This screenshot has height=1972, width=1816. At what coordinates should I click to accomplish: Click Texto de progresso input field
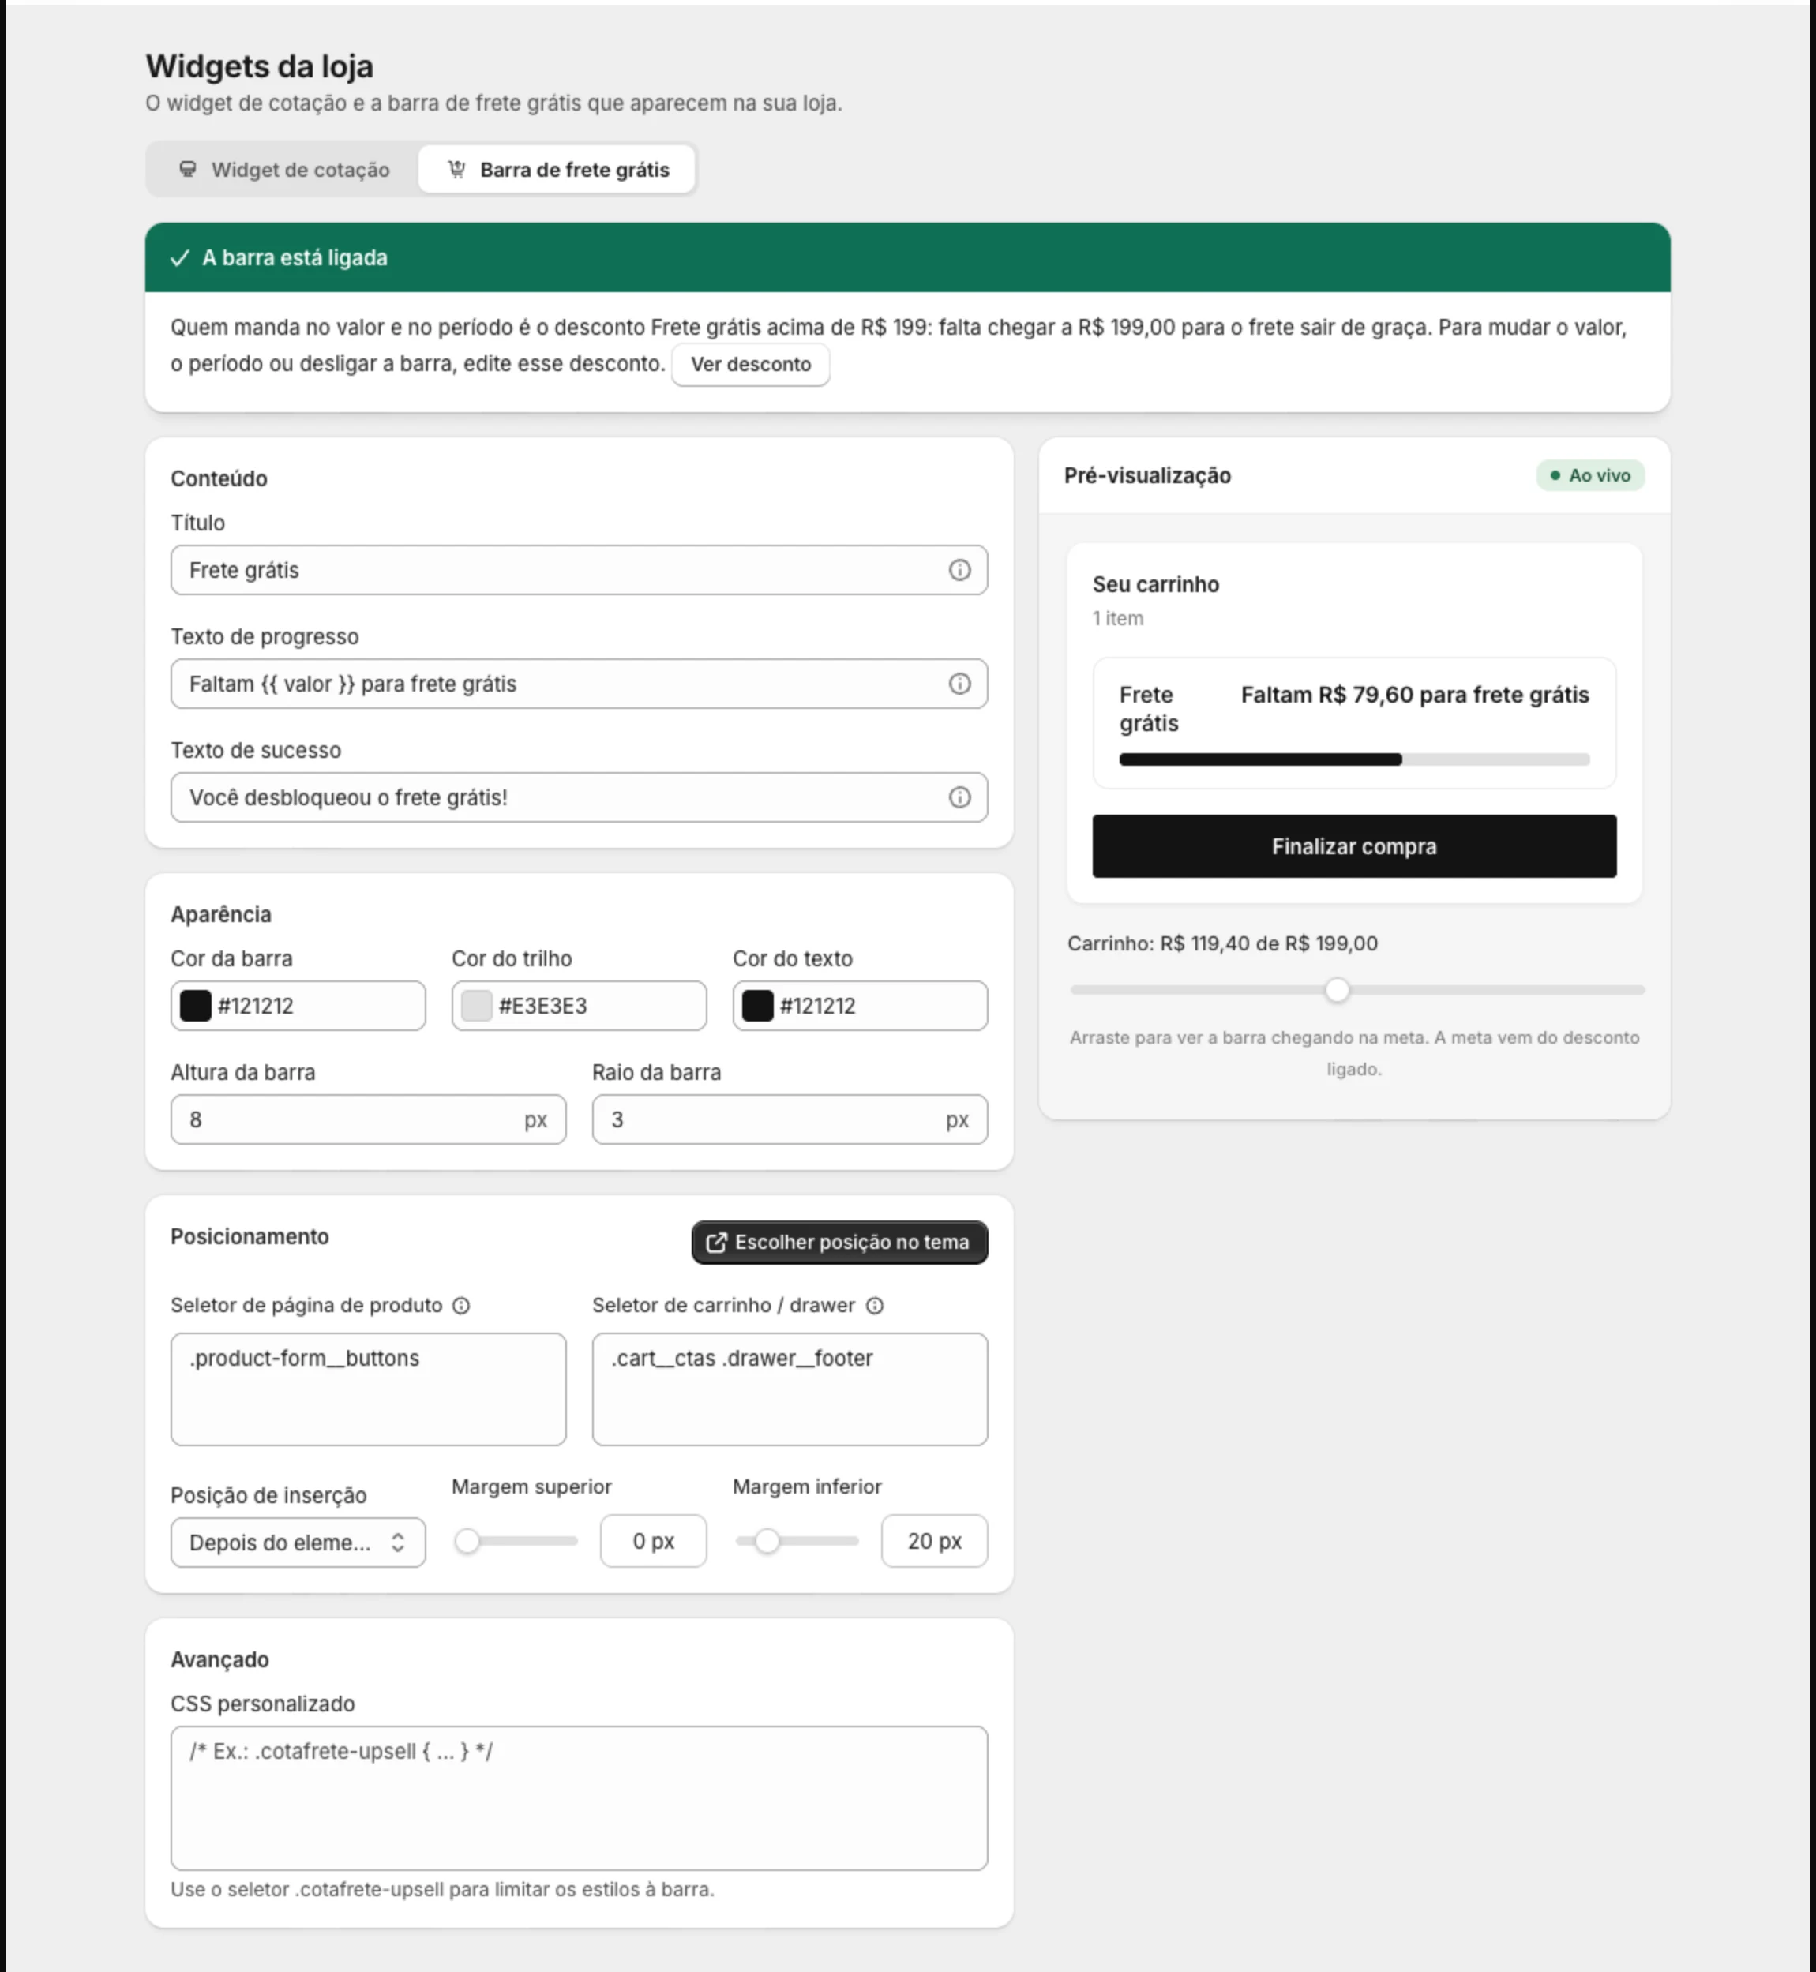pyautogui.click(x=579, y=684)
